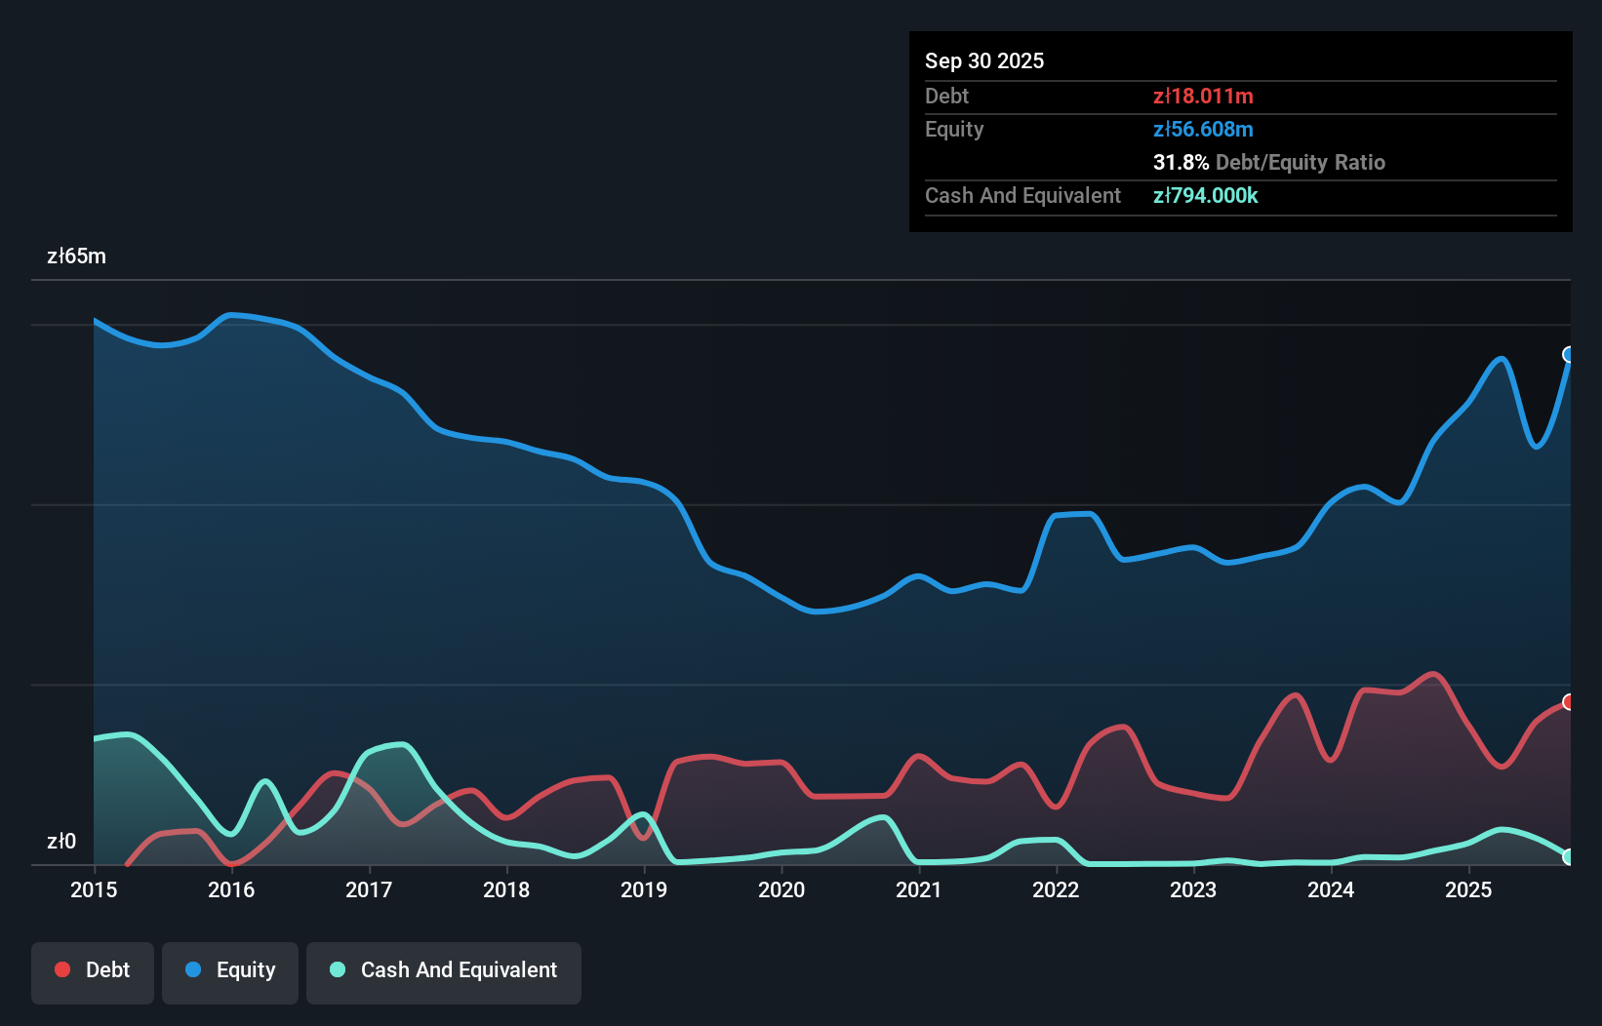
Task: Click the zł65m axis label
Action: tap(77, 256)
